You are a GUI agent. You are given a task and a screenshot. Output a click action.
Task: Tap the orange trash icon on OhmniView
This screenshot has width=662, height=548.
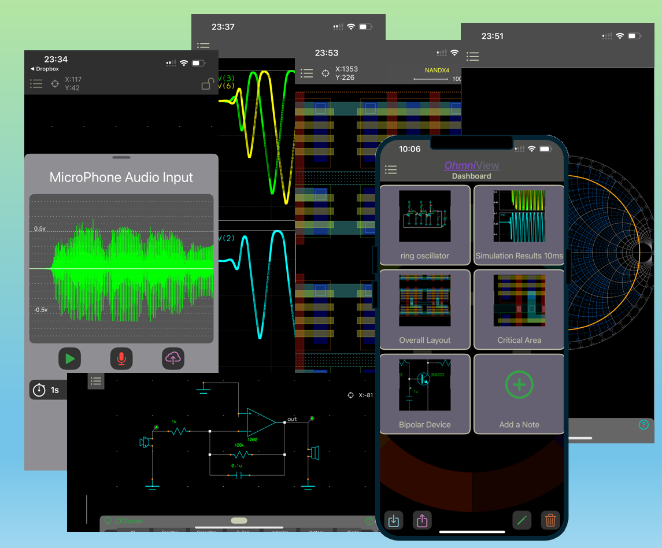point(551,520)
